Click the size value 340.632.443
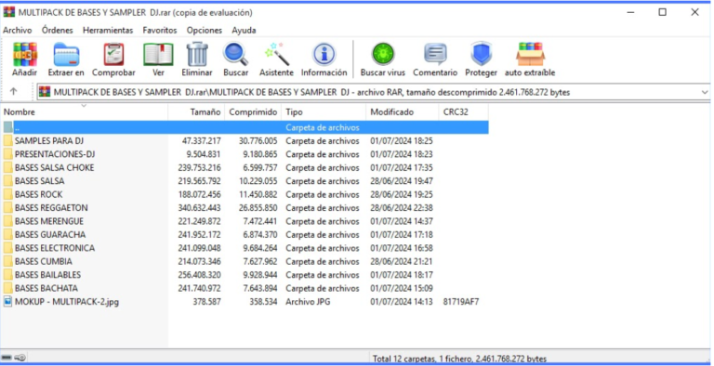Viewport: 714px width, 366px height. 200,207
